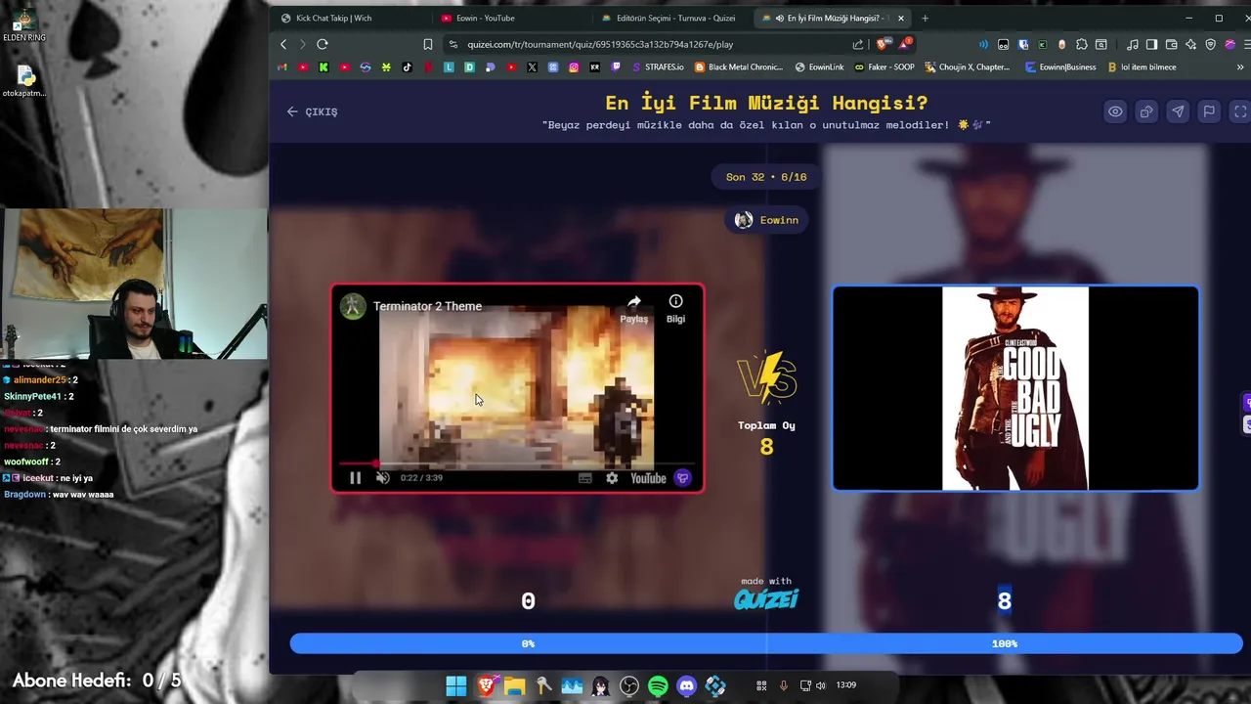Open the Twitch bookmark icon

click(x=616, y=67)
